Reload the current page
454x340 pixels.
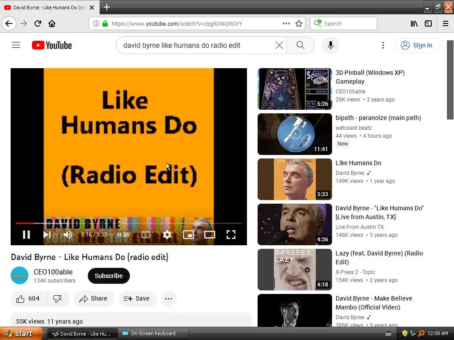pos(38,23)
